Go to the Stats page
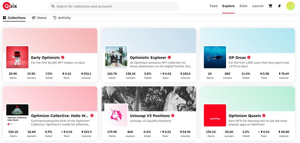300x143 pixels. pos(243,6)
